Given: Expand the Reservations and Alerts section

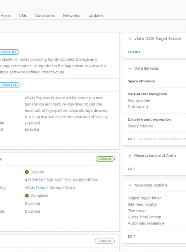Looking at the screenshot, I should click(130, 155).
